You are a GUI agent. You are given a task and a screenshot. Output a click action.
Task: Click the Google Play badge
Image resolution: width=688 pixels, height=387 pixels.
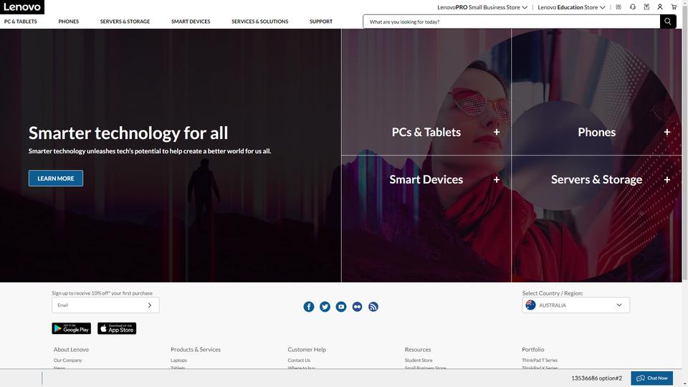[x=72, y=328]
